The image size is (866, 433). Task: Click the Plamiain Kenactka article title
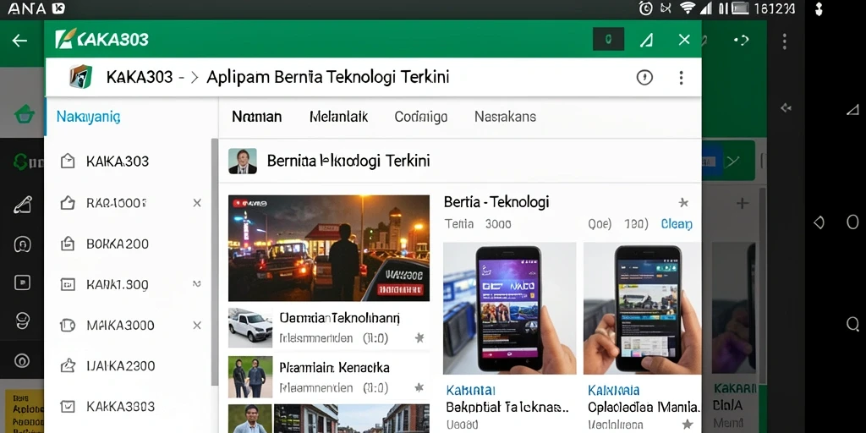(x=334, y=367)
